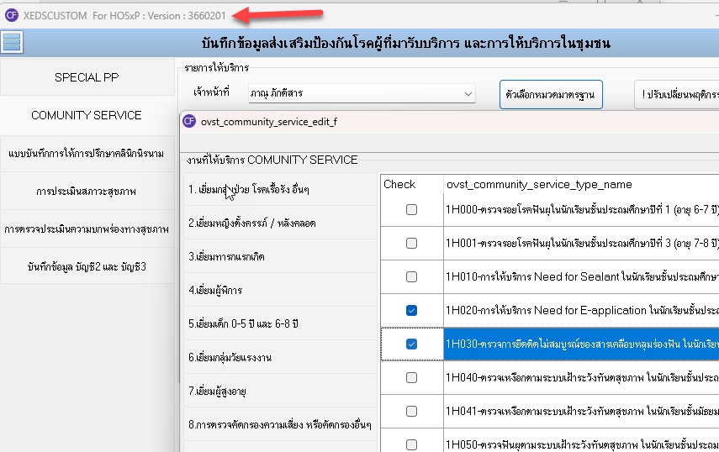This screenshot has width=719, height=452.
Task: Uncheck the 1H030 row checkbox
Action: (411, 344)
